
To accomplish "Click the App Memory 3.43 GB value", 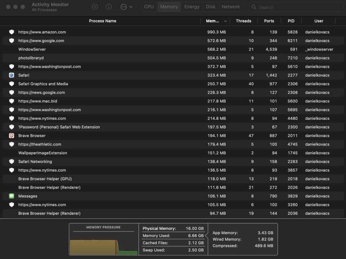I will pos(266,233).
